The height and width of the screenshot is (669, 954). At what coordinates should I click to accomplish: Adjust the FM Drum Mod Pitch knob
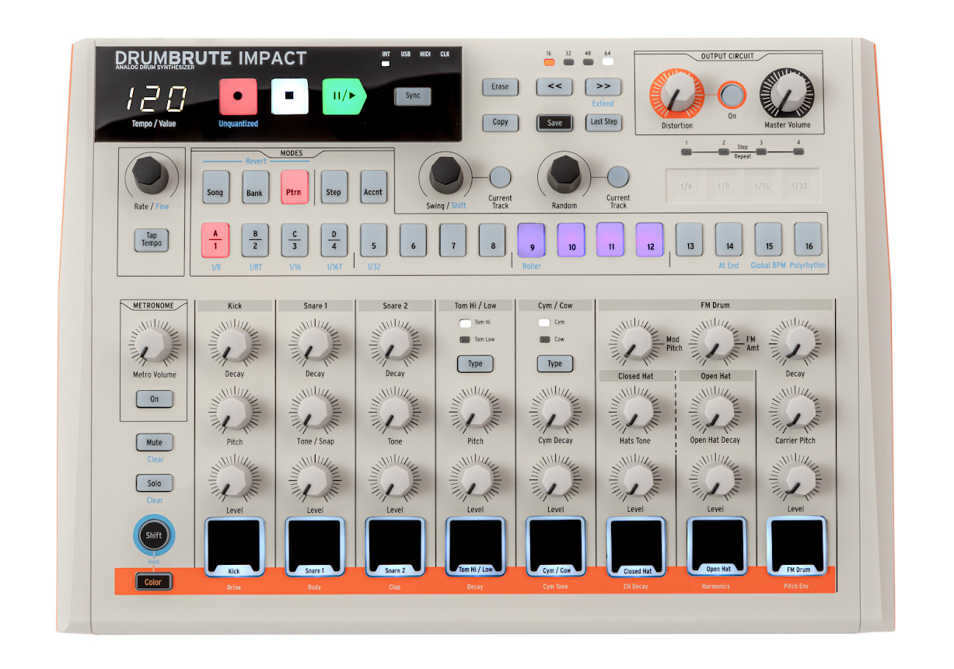(x=635, y=343)
